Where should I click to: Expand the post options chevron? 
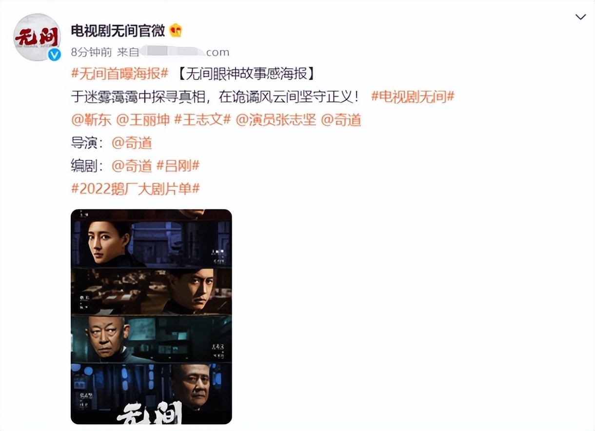tap(580, 17)
